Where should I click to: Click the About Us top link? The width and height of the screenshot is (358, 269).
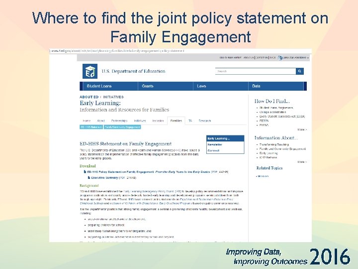tap(249, 58)
